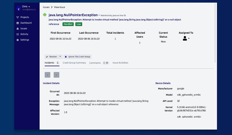This screenshot has height=135, width=232.
Task: Go to next incident arrow button
Action: coord(57,75)
